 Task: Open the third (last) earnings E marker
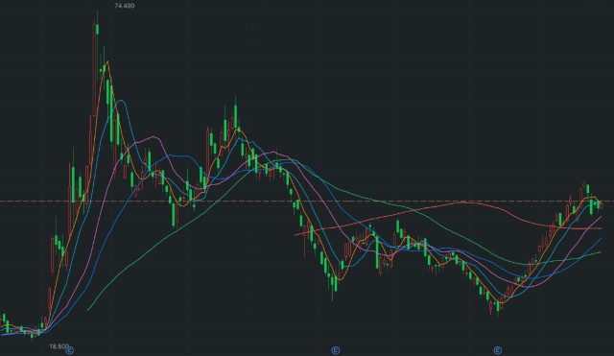coord(497,349)
